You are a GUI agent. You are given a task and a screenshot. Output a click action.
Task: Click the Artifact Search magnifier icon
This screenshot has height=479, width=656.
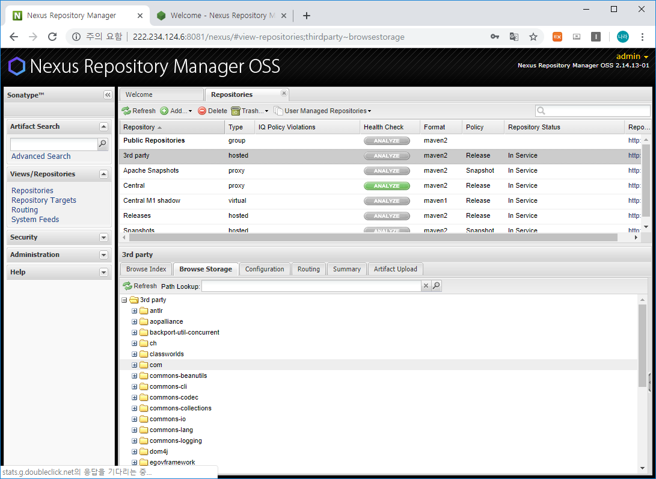[102, 144]
